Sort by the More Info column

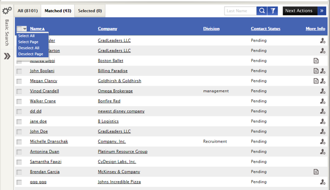315,29
